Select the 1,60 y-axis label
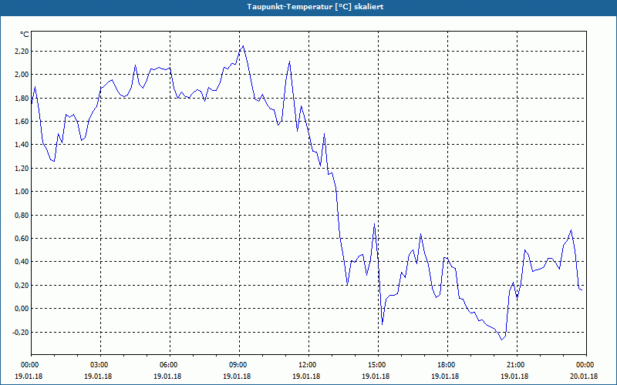 [x=22, y=122]
